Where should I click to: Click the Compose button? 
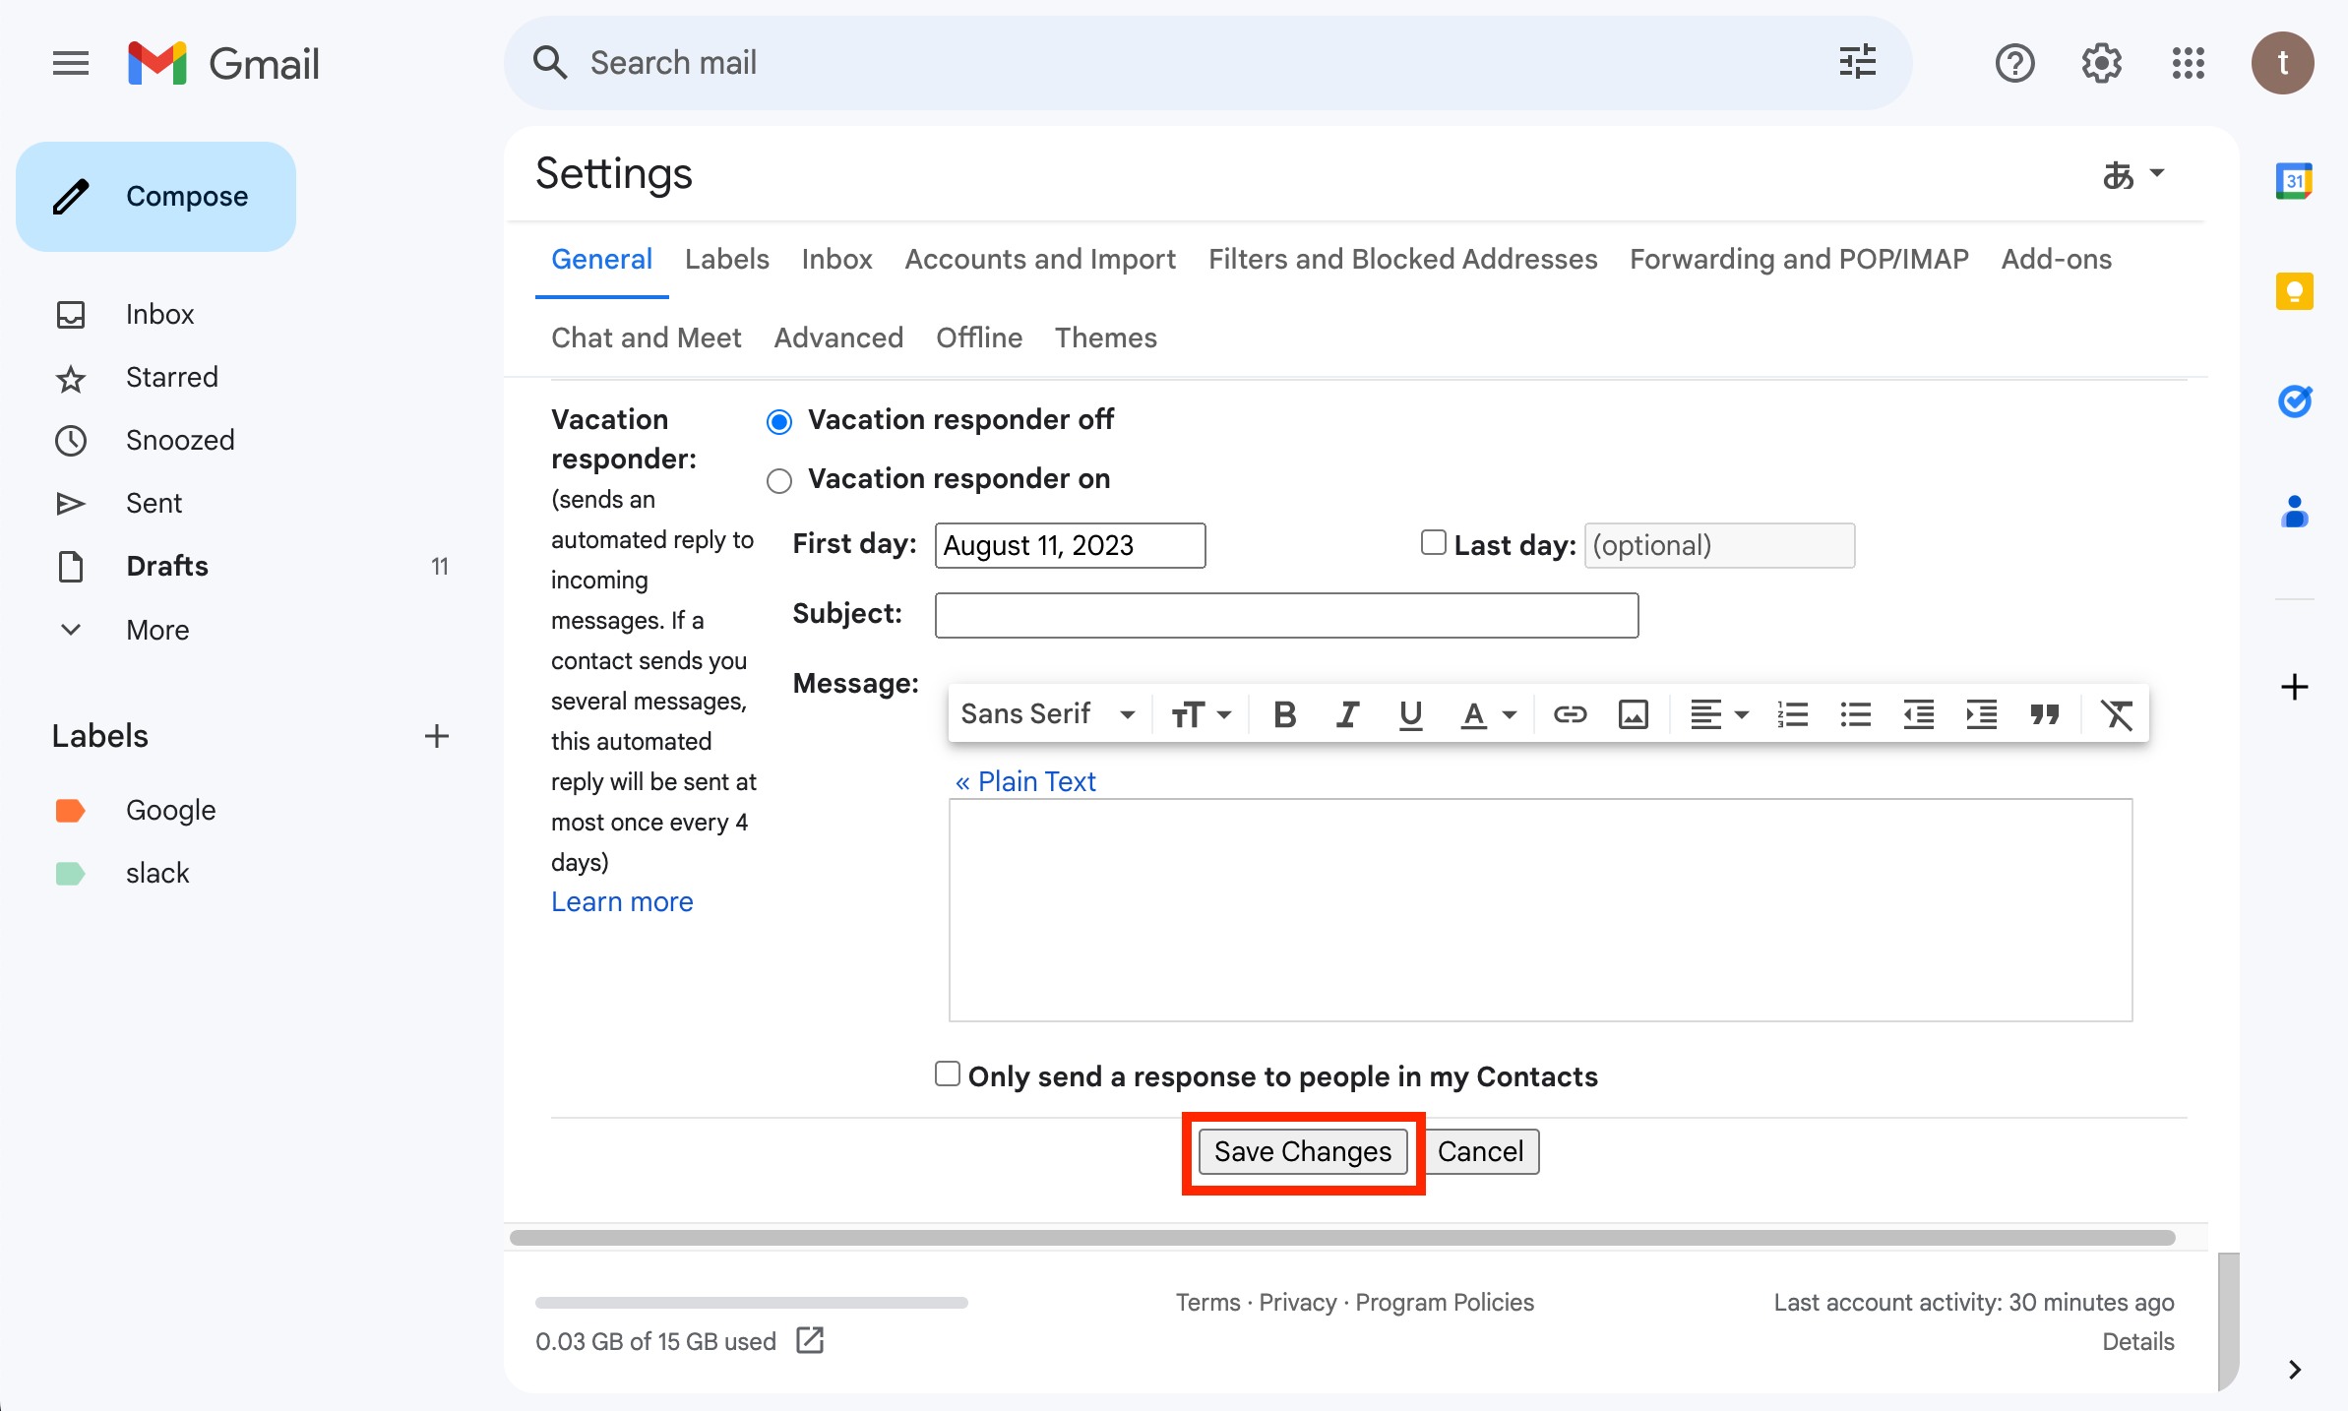point(155,197)
